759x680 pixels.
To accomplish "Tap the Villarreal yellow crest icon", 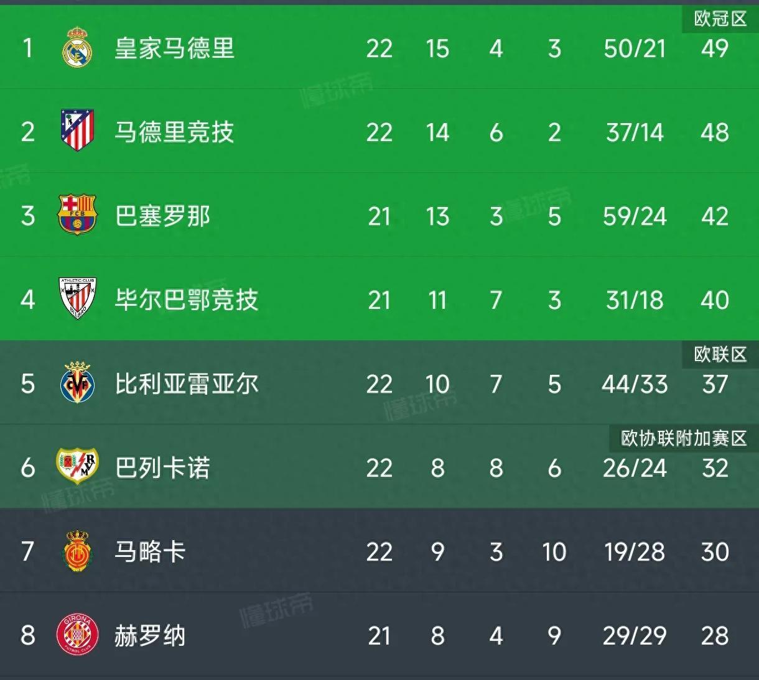I will (x=77, y=383).
